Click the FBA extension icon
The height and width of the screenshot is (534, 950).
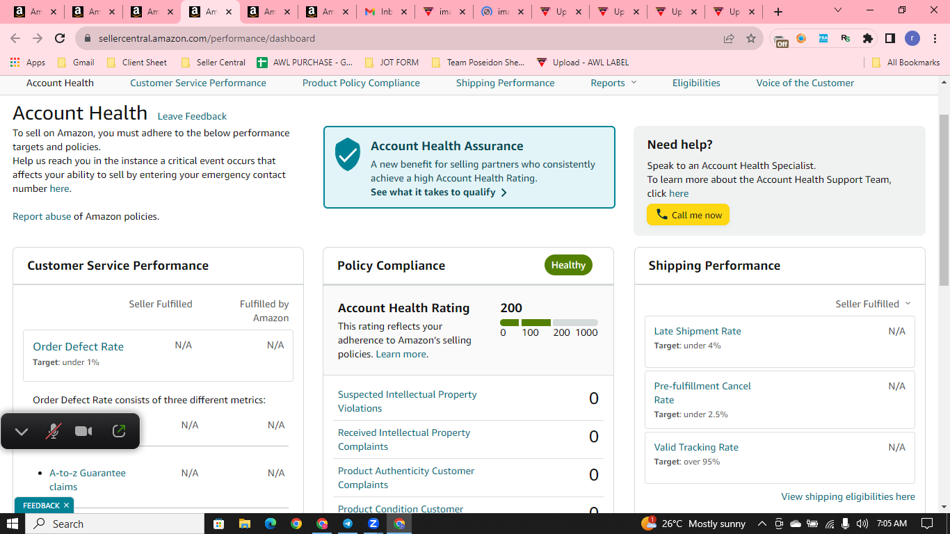pyautogui.click(x=823, y=38)
